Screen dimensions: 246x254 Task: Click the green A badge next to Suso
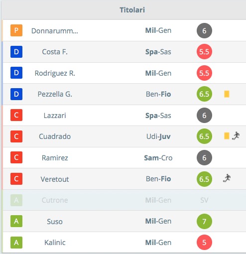pyautogui.click(x=16, y=221)
